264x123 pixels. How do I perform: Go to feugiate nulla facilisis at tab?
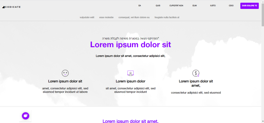(x=167, y=17)
